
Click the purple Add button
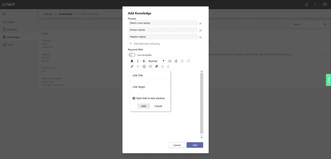[x=195, y=145]
